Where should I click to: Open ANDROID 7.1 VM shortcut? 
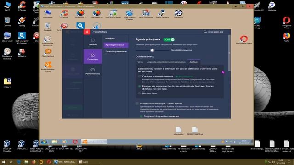click(22, 145)
